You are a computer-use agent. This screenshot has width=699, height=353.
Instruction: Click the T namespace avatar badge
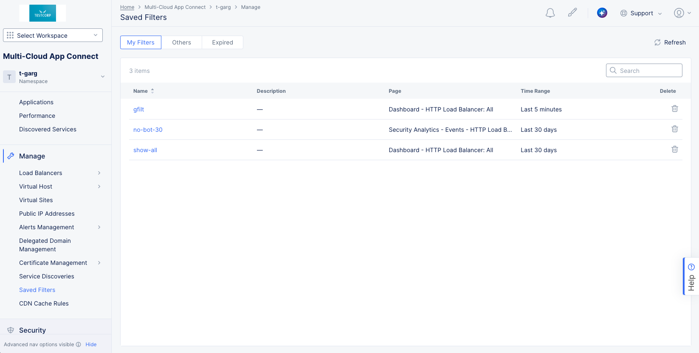point(9,77)
